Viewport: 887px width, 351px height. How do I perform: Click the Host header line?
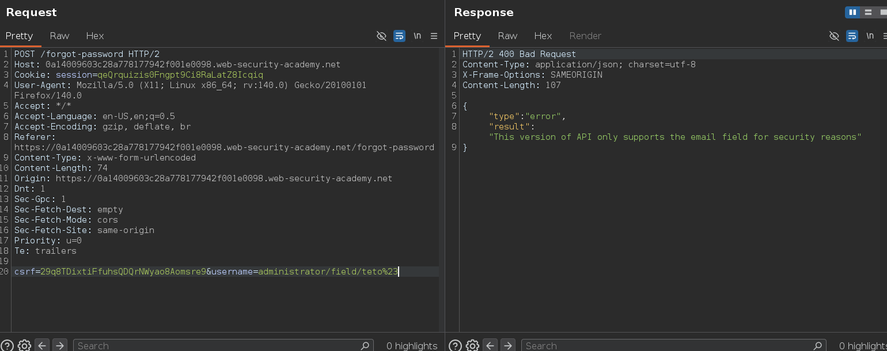[177, 64]
